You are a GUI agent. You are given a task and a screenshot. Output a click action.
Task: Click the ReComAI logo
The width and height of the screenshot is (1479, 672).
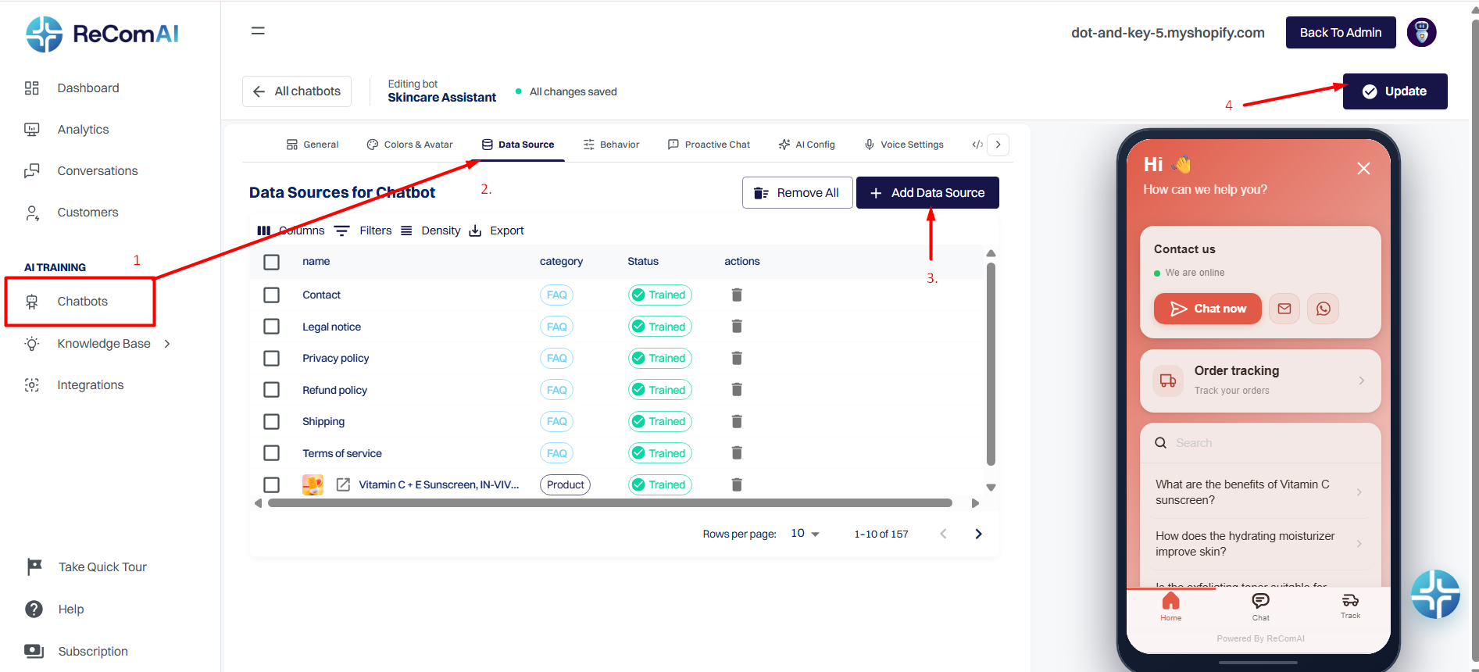102,34
